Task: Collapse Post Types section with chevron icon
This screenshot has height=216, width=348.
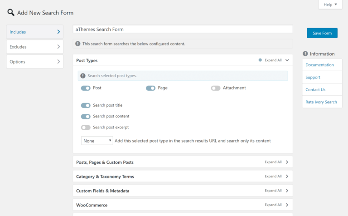Action: (x=287, y=60)
